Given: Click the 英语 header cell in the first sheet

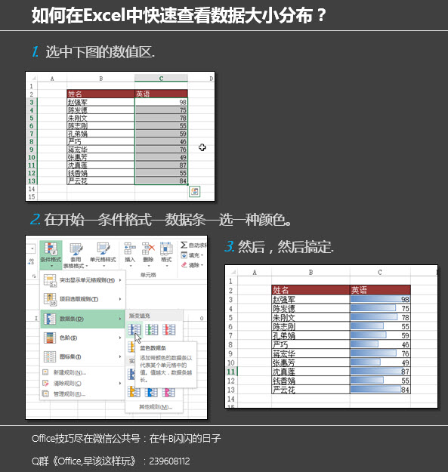Looking at the screenshot, I should click(161, 94).
